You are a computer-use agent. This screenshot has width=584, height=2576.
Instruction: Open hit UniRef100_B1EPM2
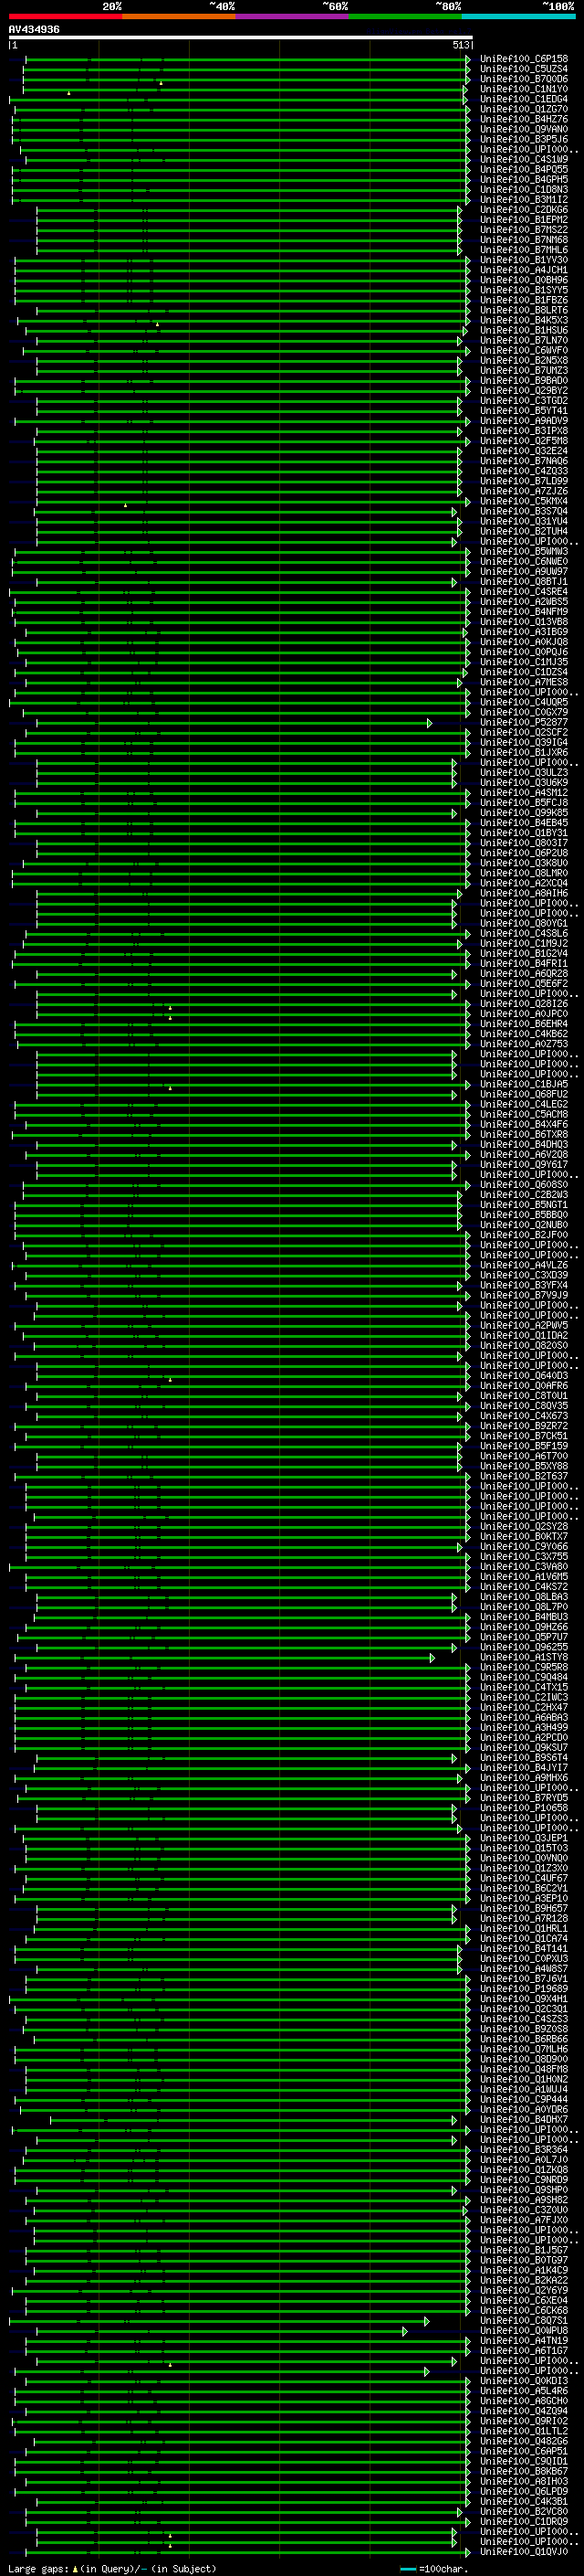(524, 219)
